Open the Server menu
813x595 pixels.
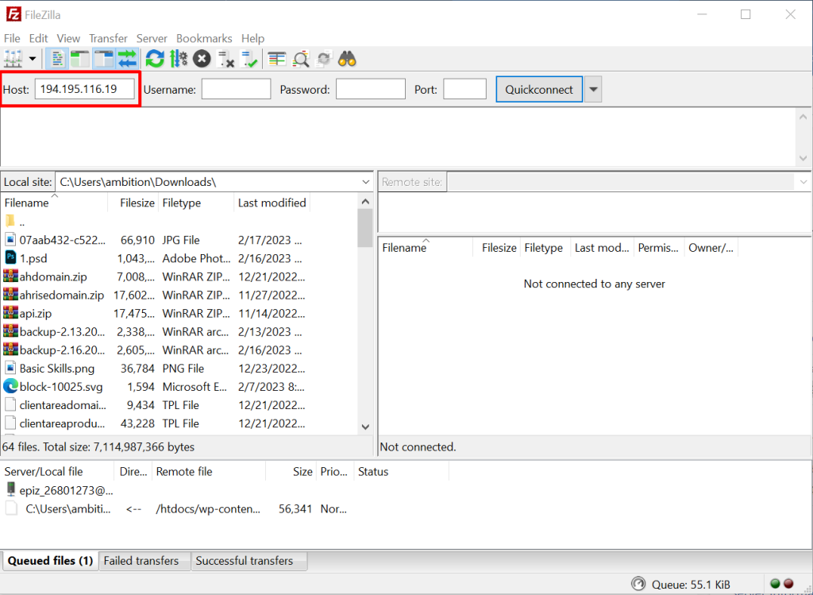coord(152,38)
